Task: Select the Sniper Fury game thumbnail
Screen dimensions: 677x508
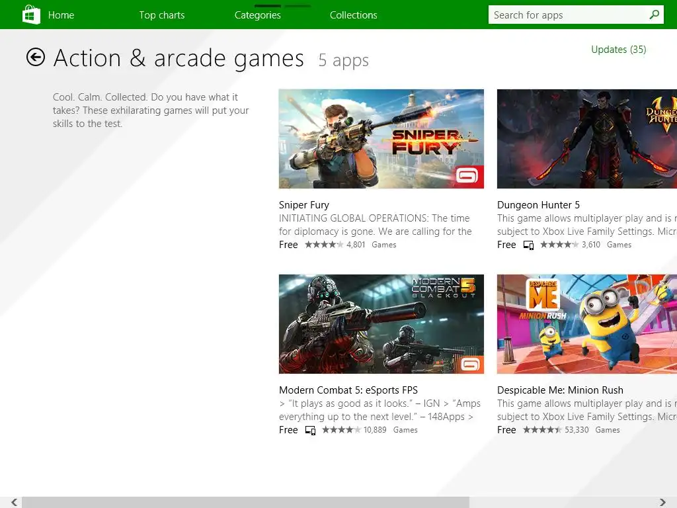Action: 381,139
